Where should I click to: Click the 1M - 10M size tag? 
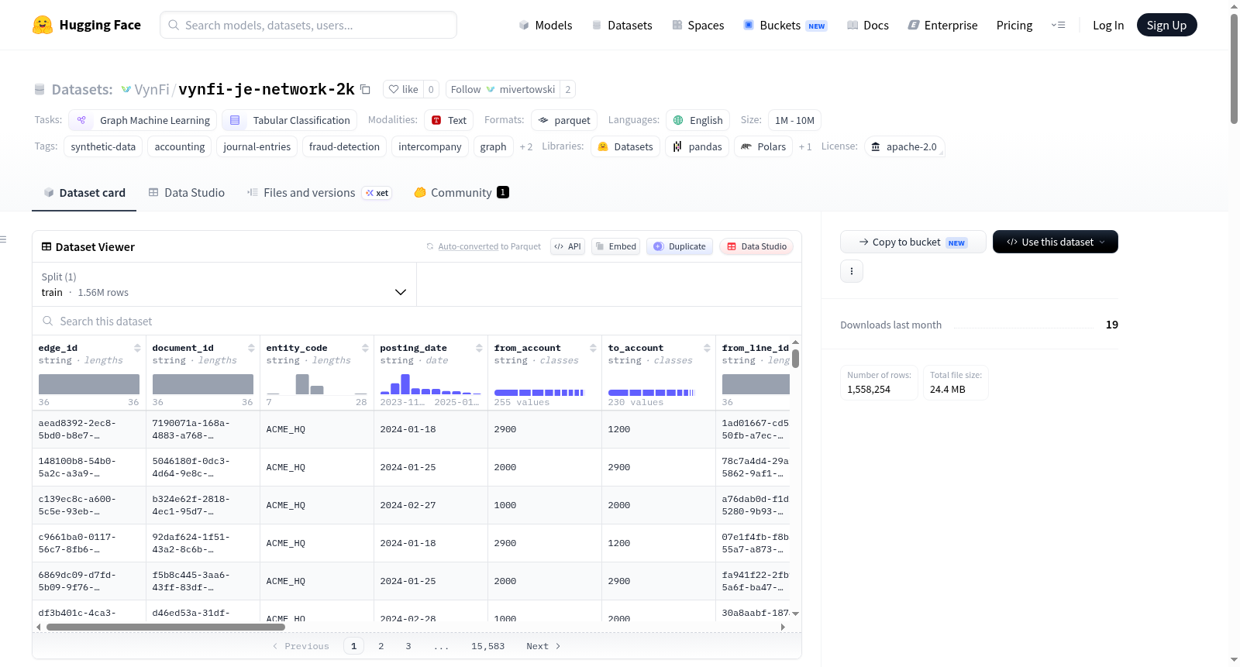794,120
